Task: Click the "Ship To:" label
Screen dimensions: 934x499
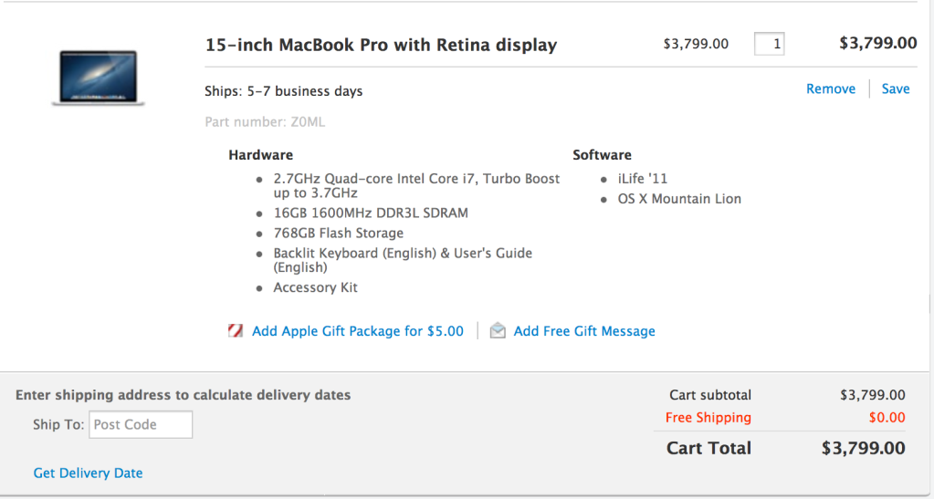Action: pos(58,424)
